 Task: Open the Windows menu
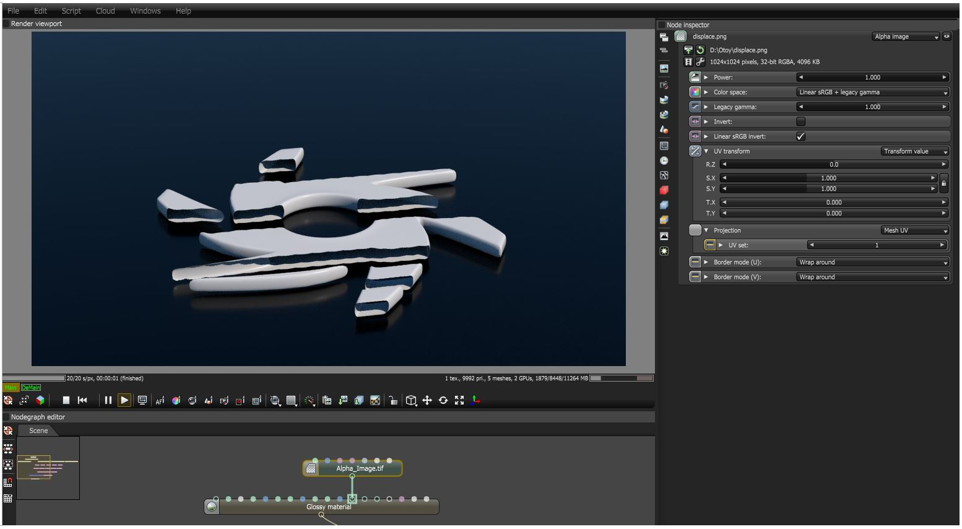coord(145,11)
